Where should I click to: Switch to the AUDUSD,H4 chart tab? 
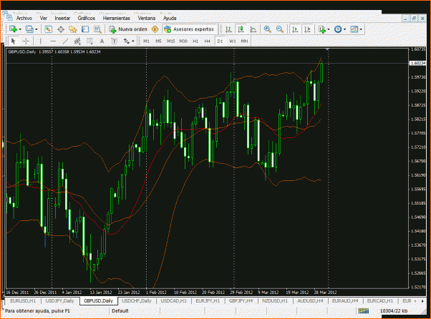310,301
